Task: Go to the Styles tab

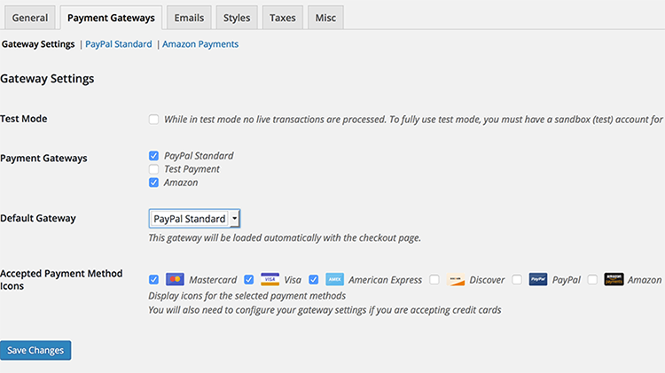Action: 237,18
